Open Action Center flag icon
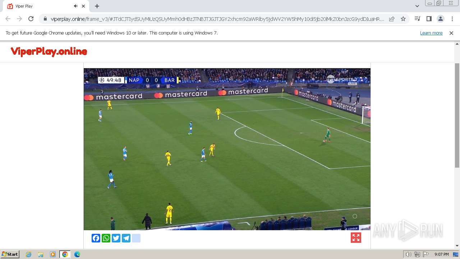Screen dimensions: 460x259 click(426, 254)
